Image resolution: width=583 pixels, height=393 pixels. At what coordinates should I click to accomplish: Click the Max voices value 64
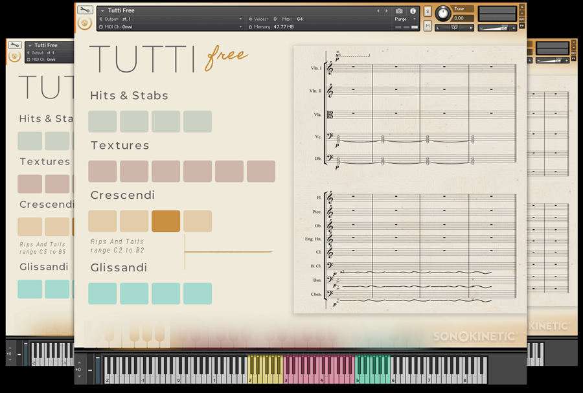click(x=300, y=19)
